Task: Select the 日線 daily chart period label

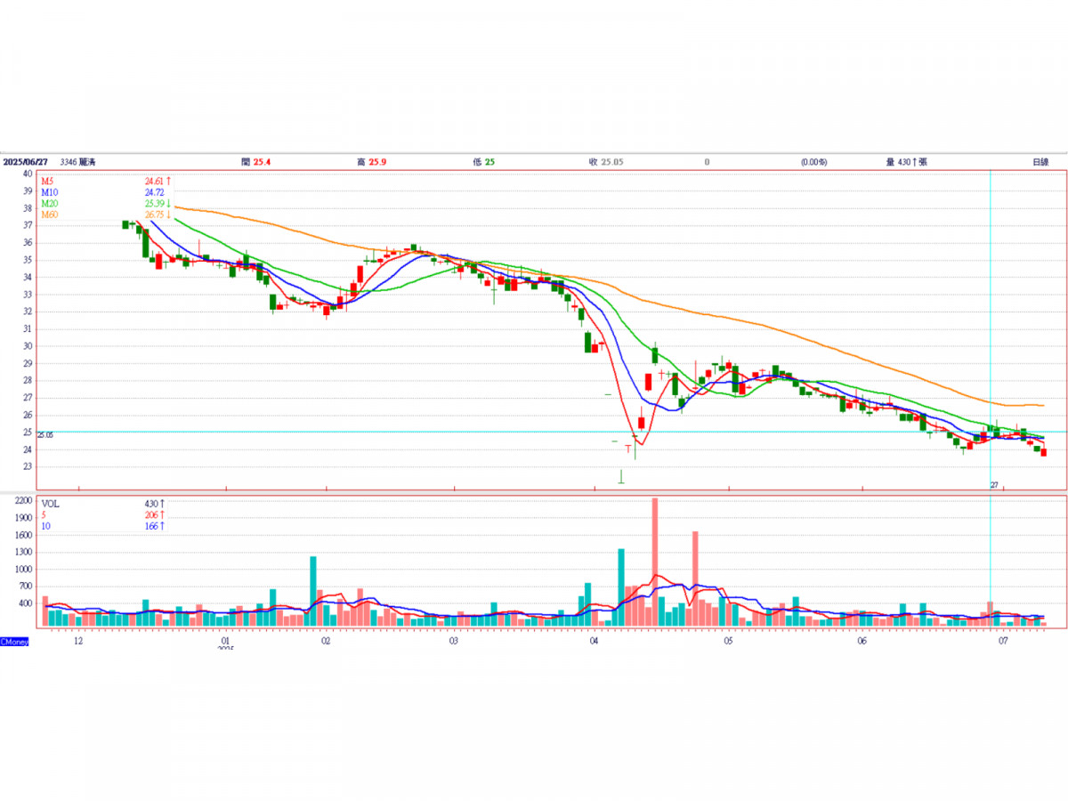Action: click(x=1040, y=162)
